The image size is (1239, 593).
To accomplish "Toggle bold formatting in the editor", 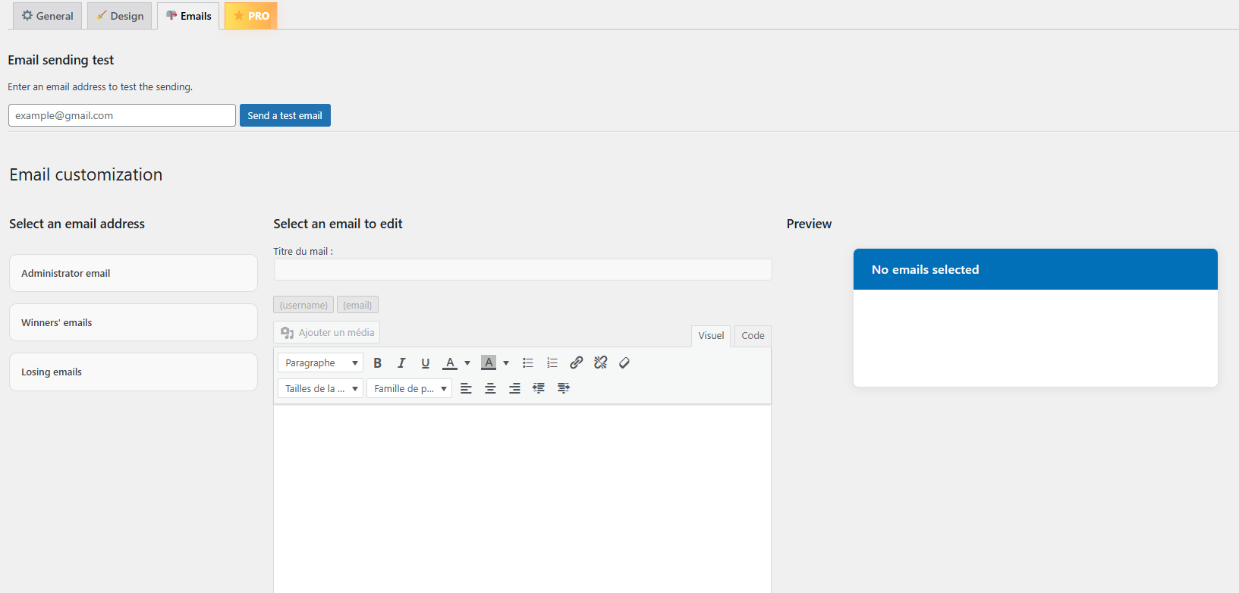I will pyautogui.click(x=377, y=363).
